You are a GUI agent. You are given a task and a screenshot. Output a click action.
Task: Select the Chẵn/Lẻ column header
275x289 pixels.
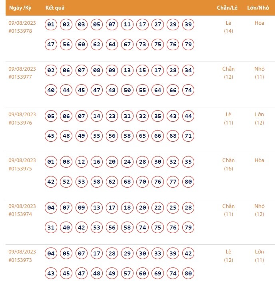(228, 8)
